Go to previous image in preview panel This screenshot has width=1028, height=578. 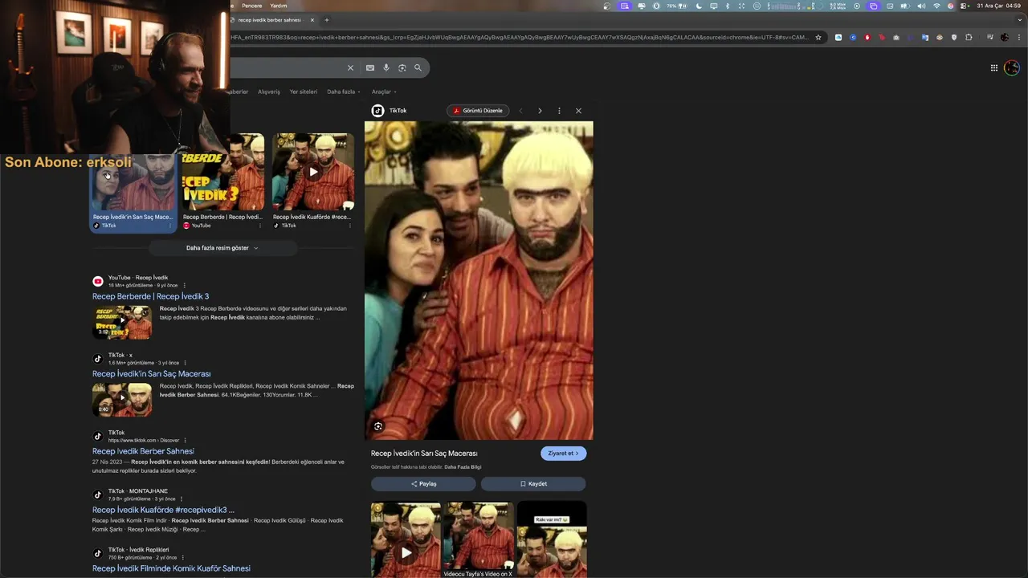click(x=520, y=111)
